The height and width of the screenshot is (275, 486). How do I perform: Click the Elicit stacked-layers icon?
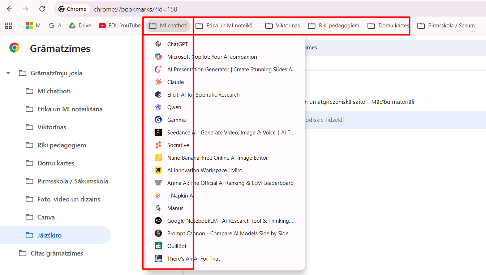click(158, 95)
